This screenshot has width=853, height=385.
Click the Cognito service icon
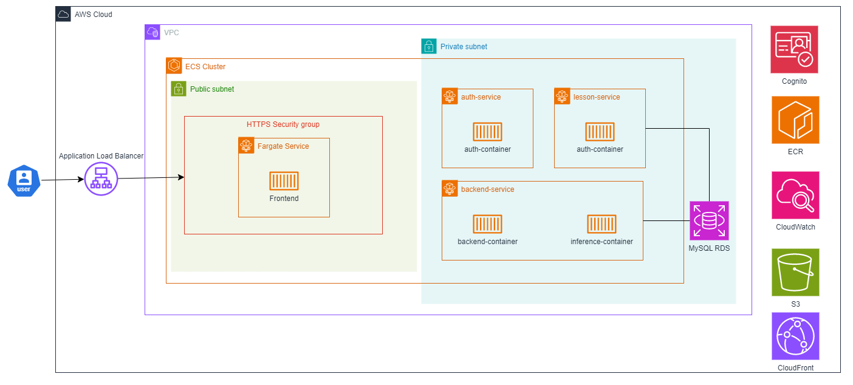[795, 50]
